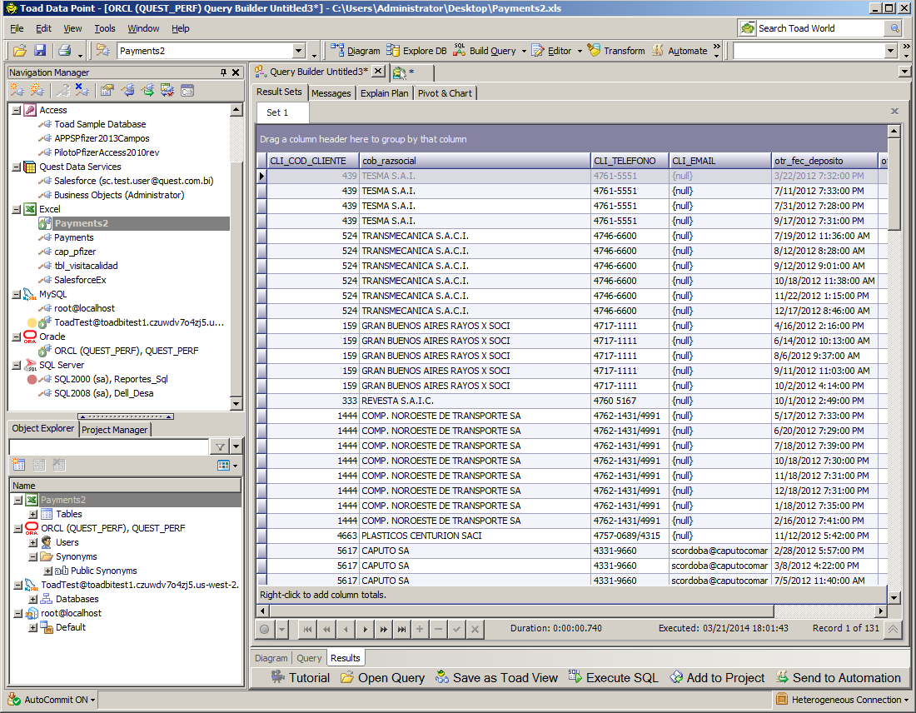Viewport: 916px width, 713px height.
Task: Click the command prompt icon in Navigation Manager
Action: pyautogui.click(x=187, y=91)
